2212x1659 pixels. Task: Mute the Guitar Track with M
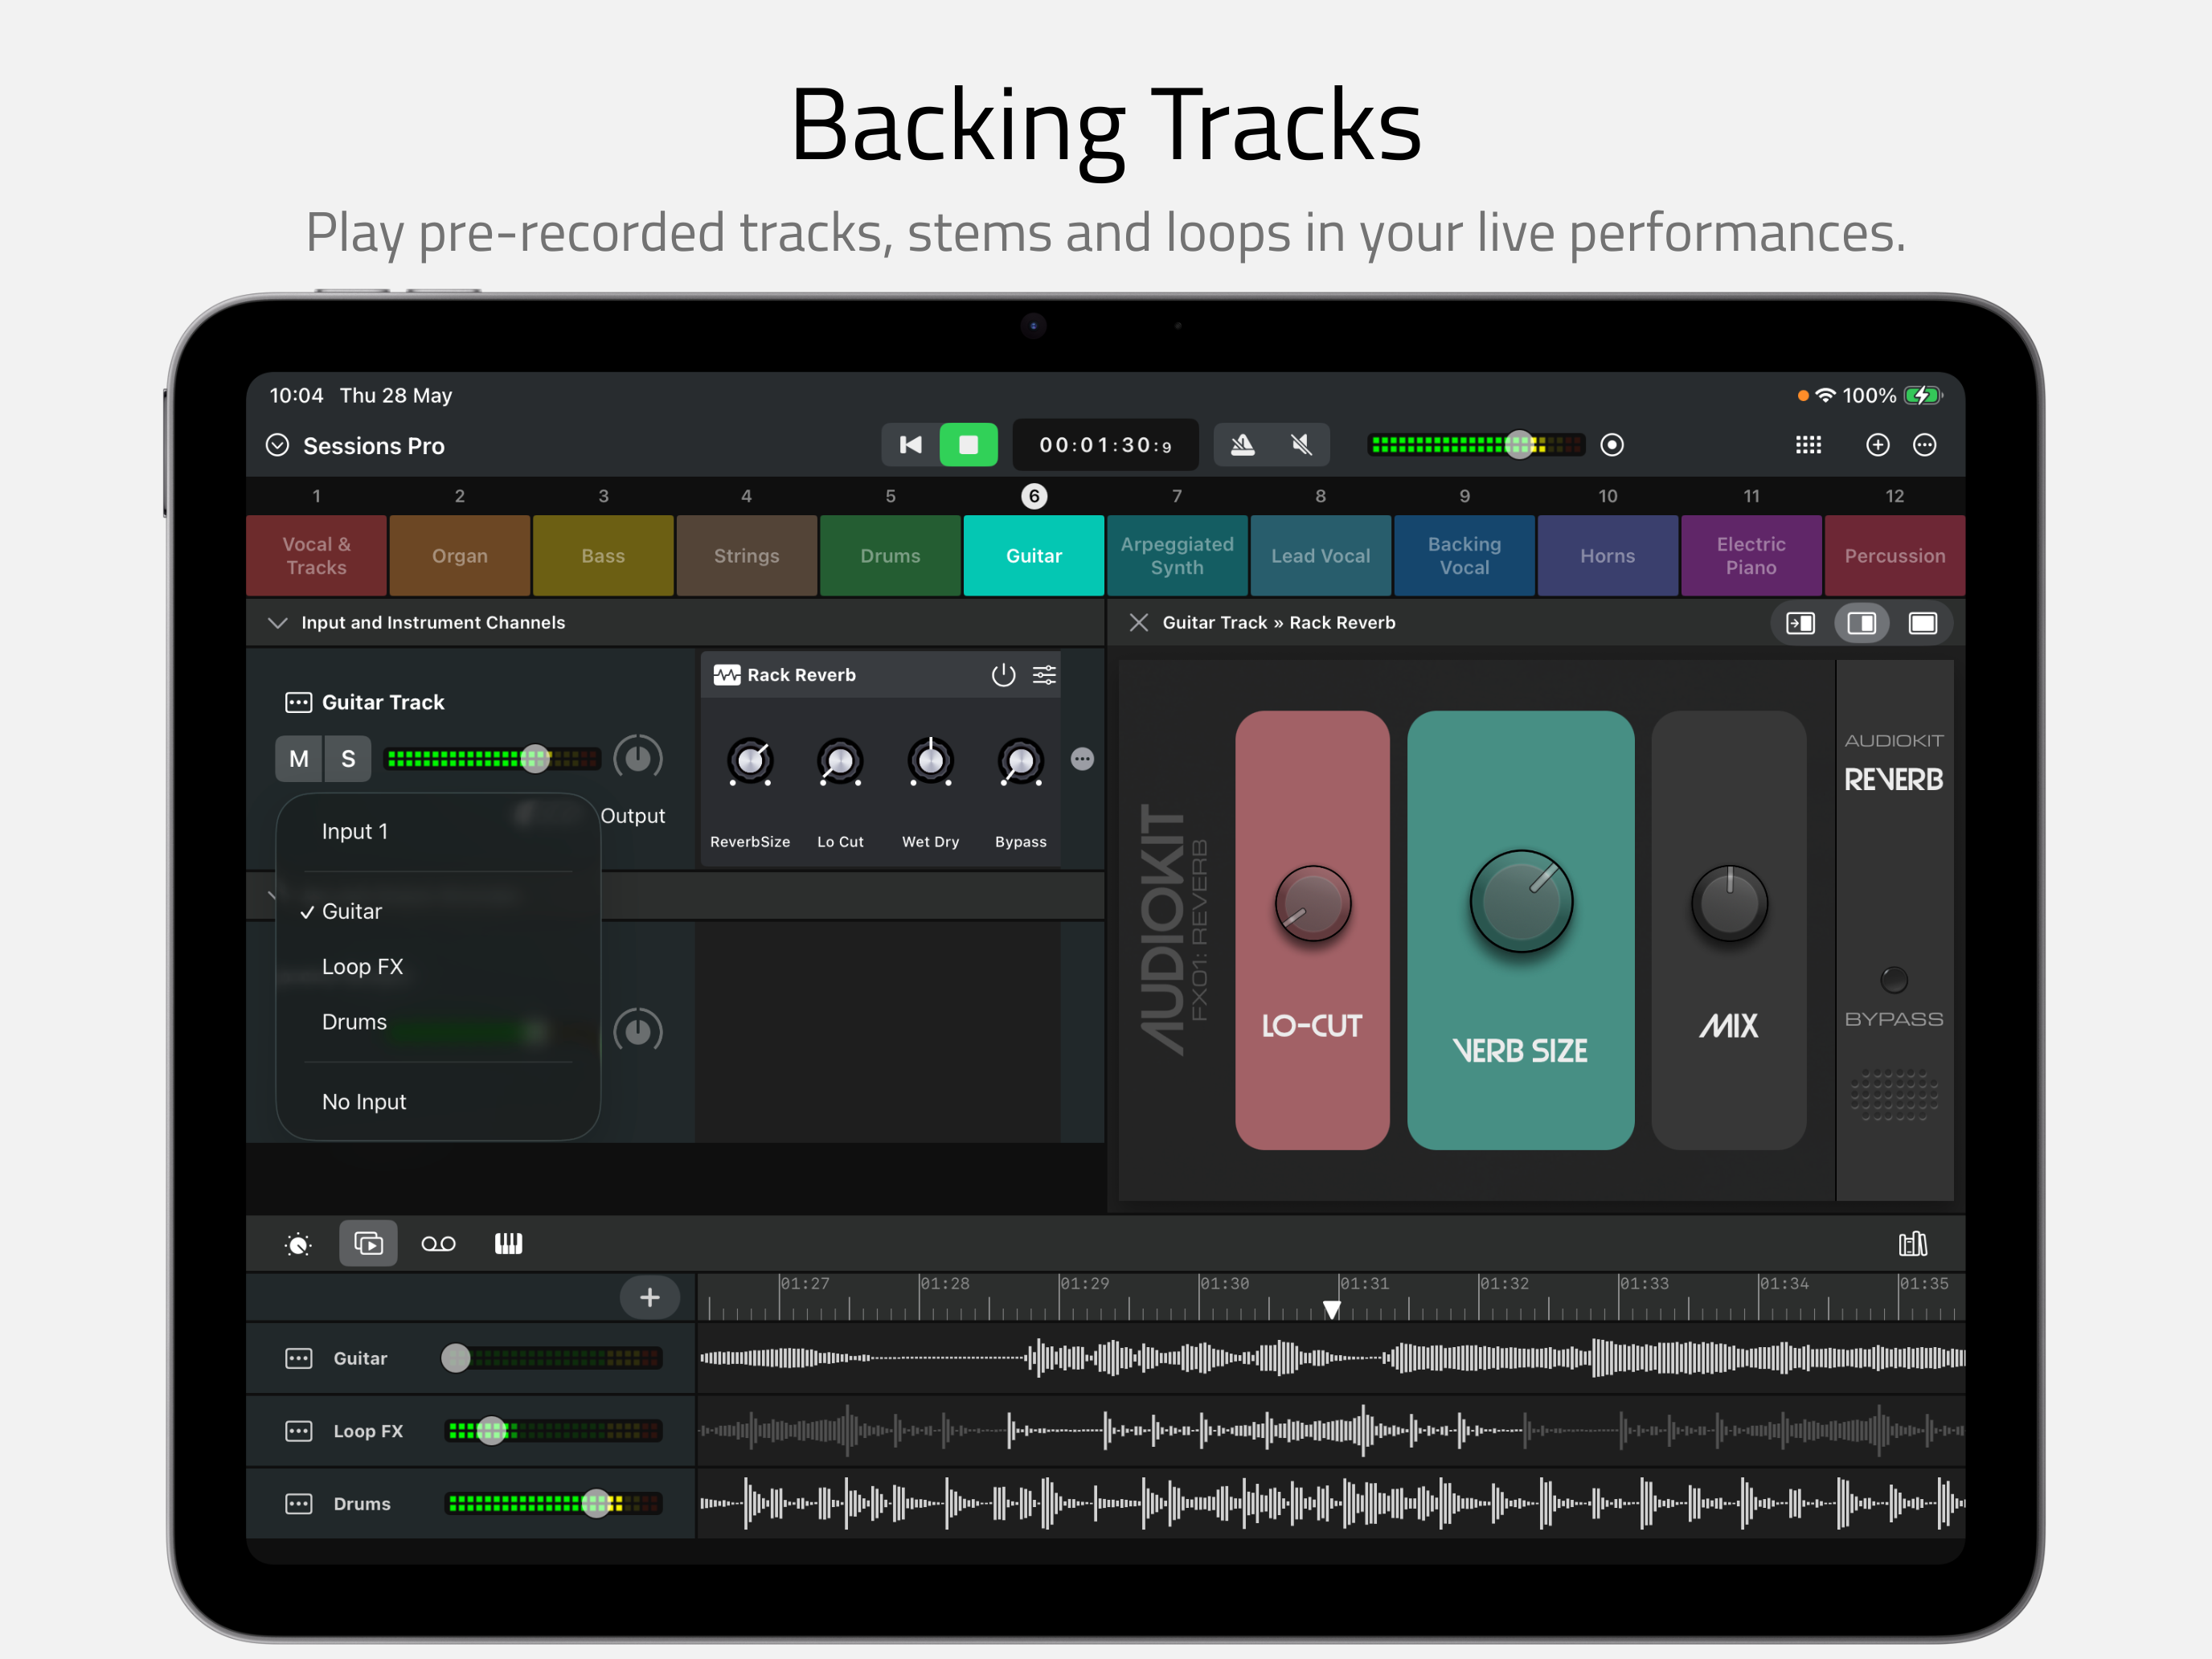click(x=299, y=759)
